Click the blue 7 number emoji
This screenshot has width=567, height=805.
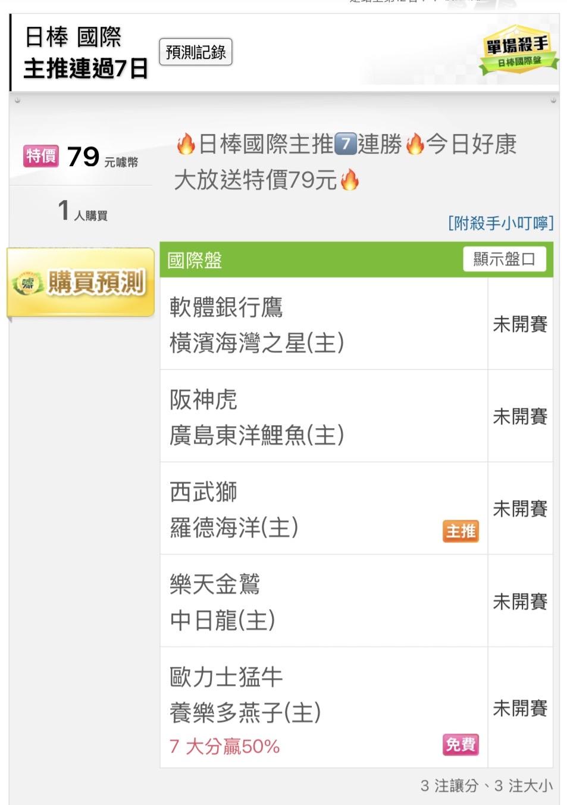346,145
